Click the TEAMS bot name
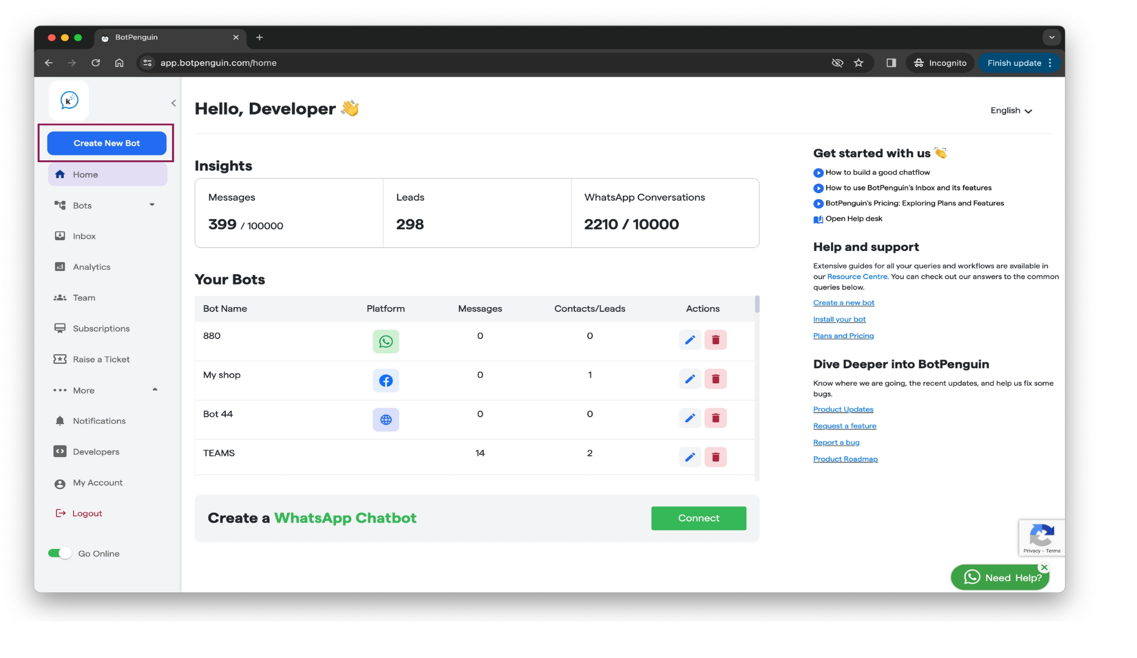 (x=219, y=453)
